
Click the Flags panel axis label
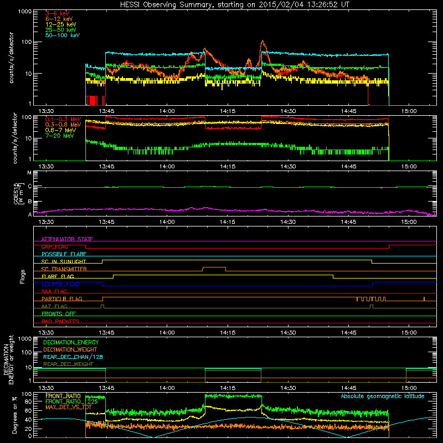click(23, 276)
